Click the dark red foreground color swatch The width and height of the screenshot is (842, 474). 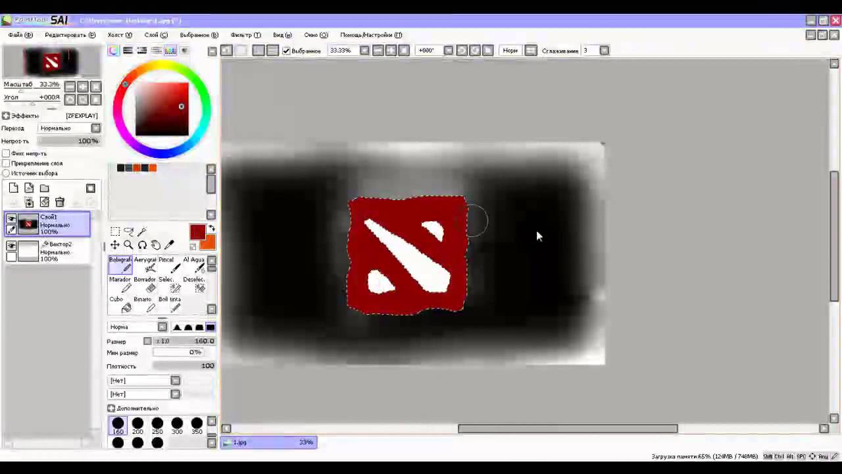197,232
